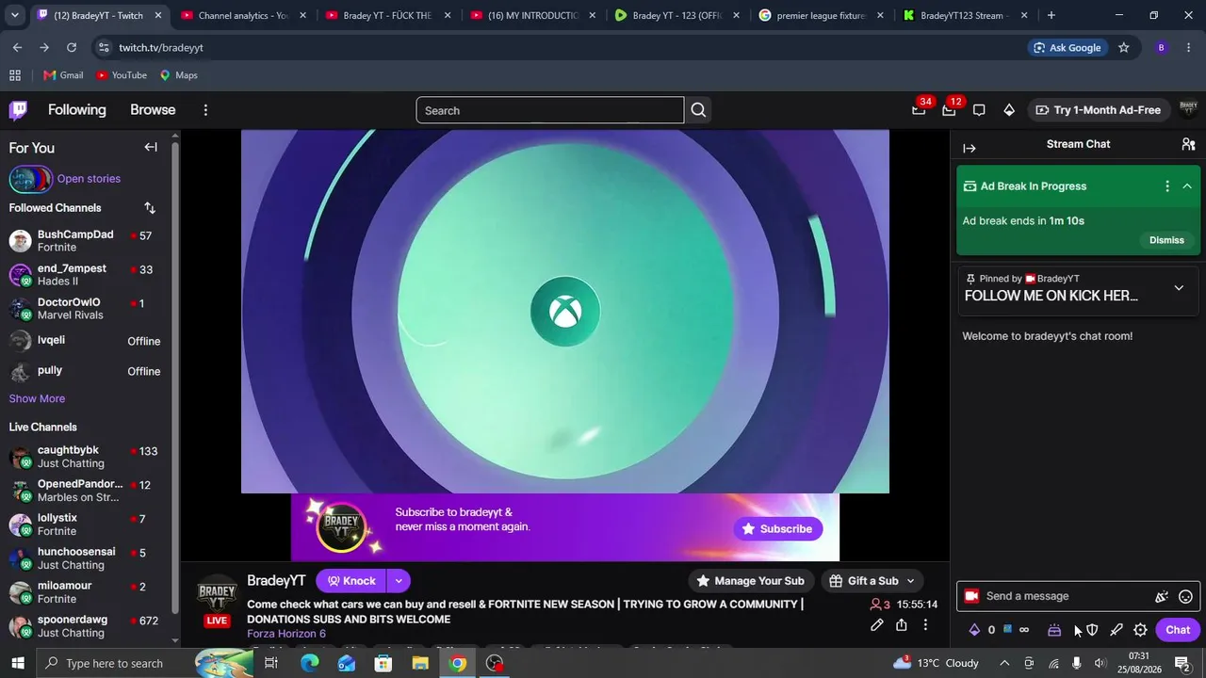This screenshot has width=1206, height=678.
Task: Reload the Twitch page
Action: click(72, 48)
